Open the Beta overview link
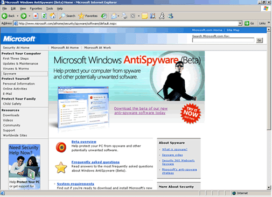 [84, 142]
